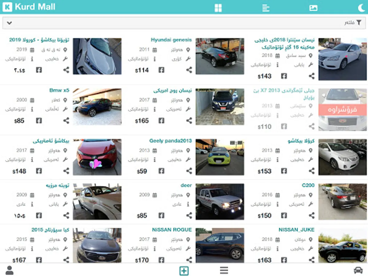Switch to grid view in the top bar
This screenshot has width=368, height=276.
(x=218, y=8)
